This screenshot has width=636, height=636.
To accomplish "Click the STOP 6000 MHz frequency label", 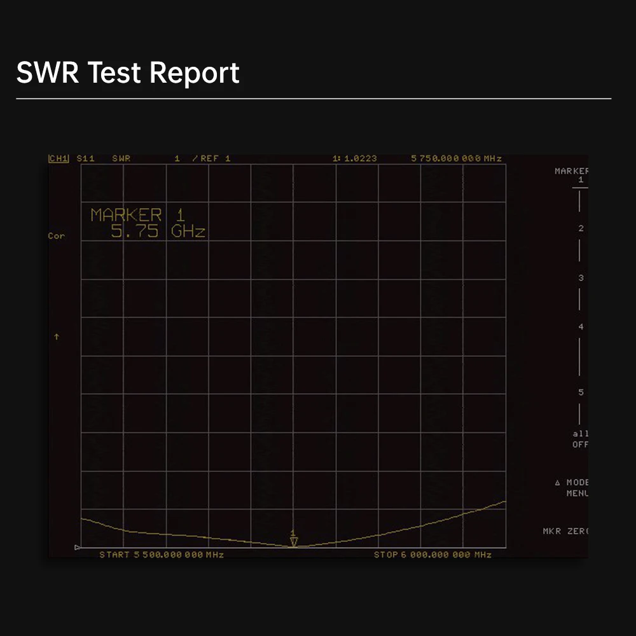I will (x=432, y=555).
